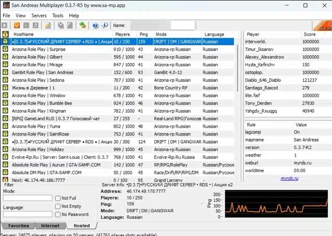Click the grey Delete Server toolbar icon
The width and height of the screenshot is (332, 236).
click(x=26, y=25)
